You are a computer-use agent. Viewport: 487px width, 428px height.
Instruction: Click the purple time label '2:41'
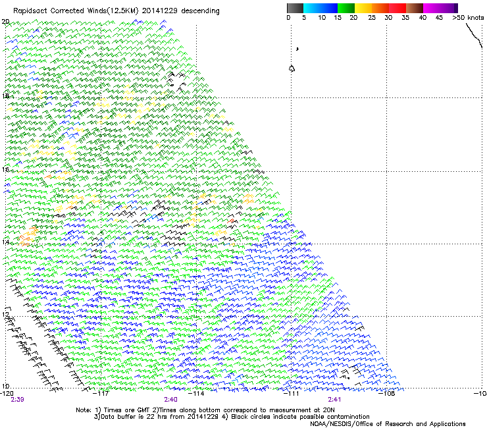334,400
